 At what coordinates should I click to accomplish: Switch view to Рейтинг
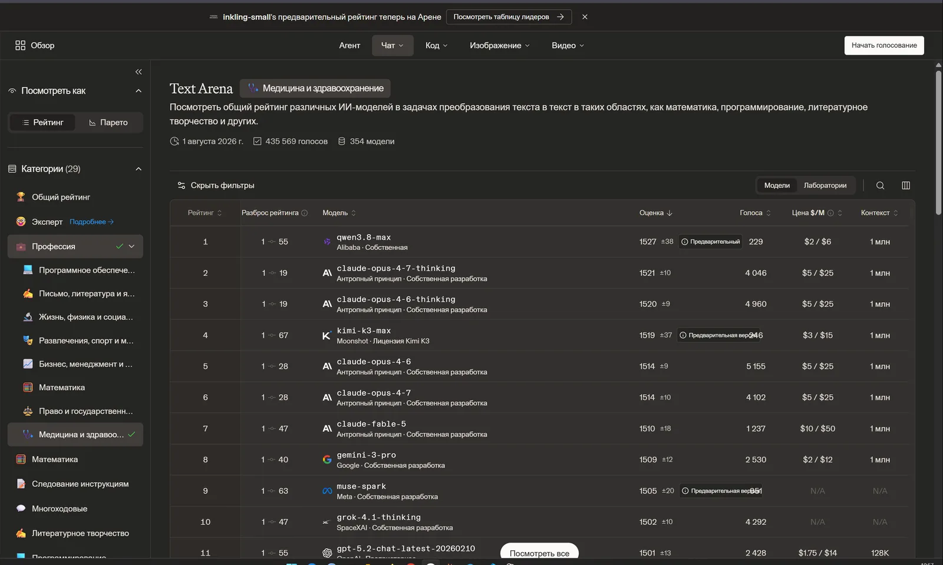pyautogui.click(x=42, y=123)
